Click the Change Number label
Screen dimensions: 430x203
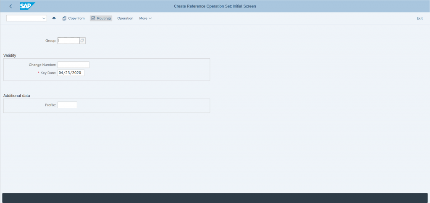coord(42,65)
